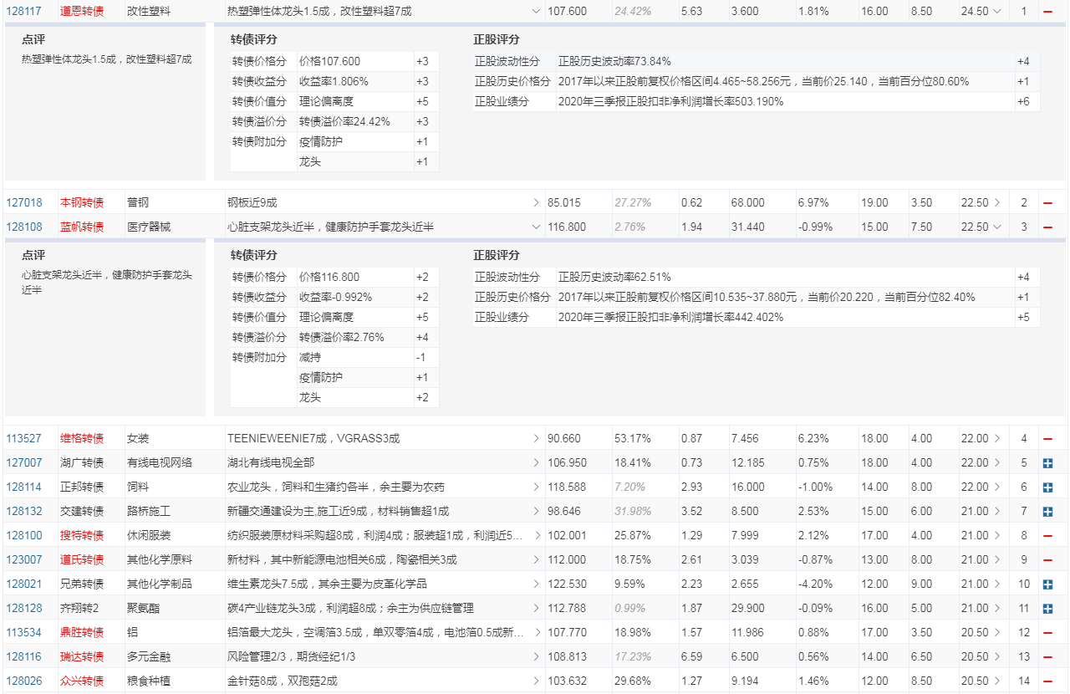Viewport: 1070px width, 694px height.
Task: Click the blue plus icon for 齐翔转2
Action: [1047, 609]
